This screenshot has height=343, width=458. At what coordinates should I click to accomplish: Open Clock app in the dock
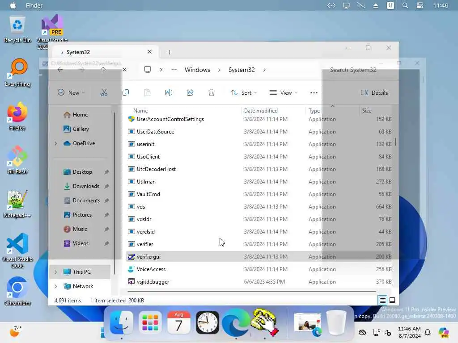coord(208,323)
